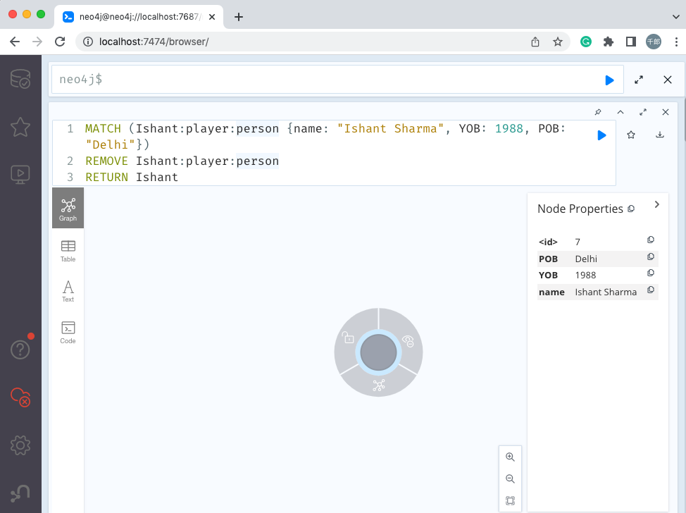Copy the name Ishant Sharma property
Screen dimensions: 686x513
[651, 290]
